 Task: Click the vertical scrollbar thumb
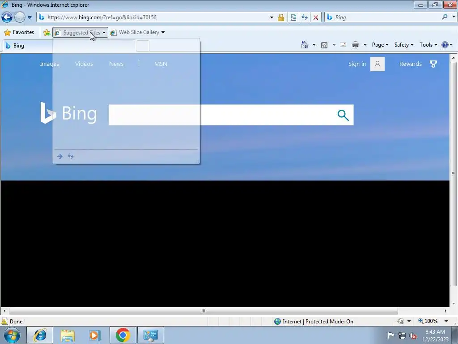pyautogui.click(x=454, y=174)
